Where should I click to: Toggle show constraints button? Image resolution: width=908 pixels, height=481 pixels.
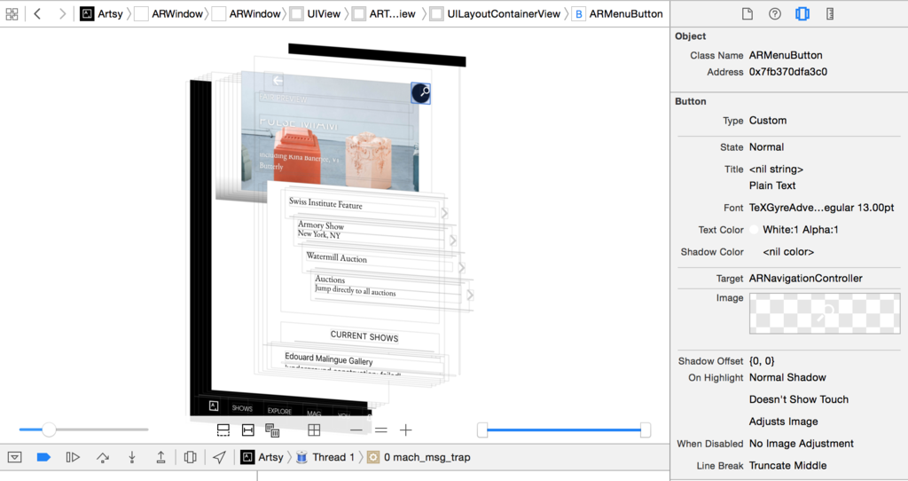tap(248, 430)
